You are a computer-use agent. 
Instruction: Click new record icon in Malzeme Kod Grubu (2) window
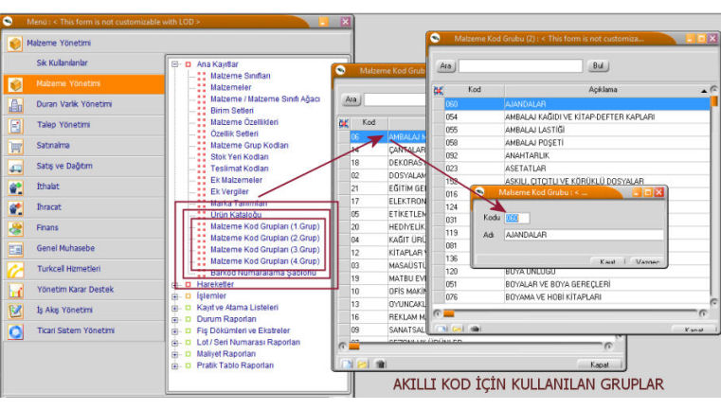point(442,330)
